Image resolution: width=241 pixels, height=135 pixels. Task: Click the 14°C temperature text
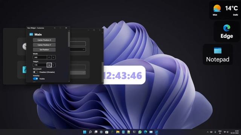(x=232, y=8)
